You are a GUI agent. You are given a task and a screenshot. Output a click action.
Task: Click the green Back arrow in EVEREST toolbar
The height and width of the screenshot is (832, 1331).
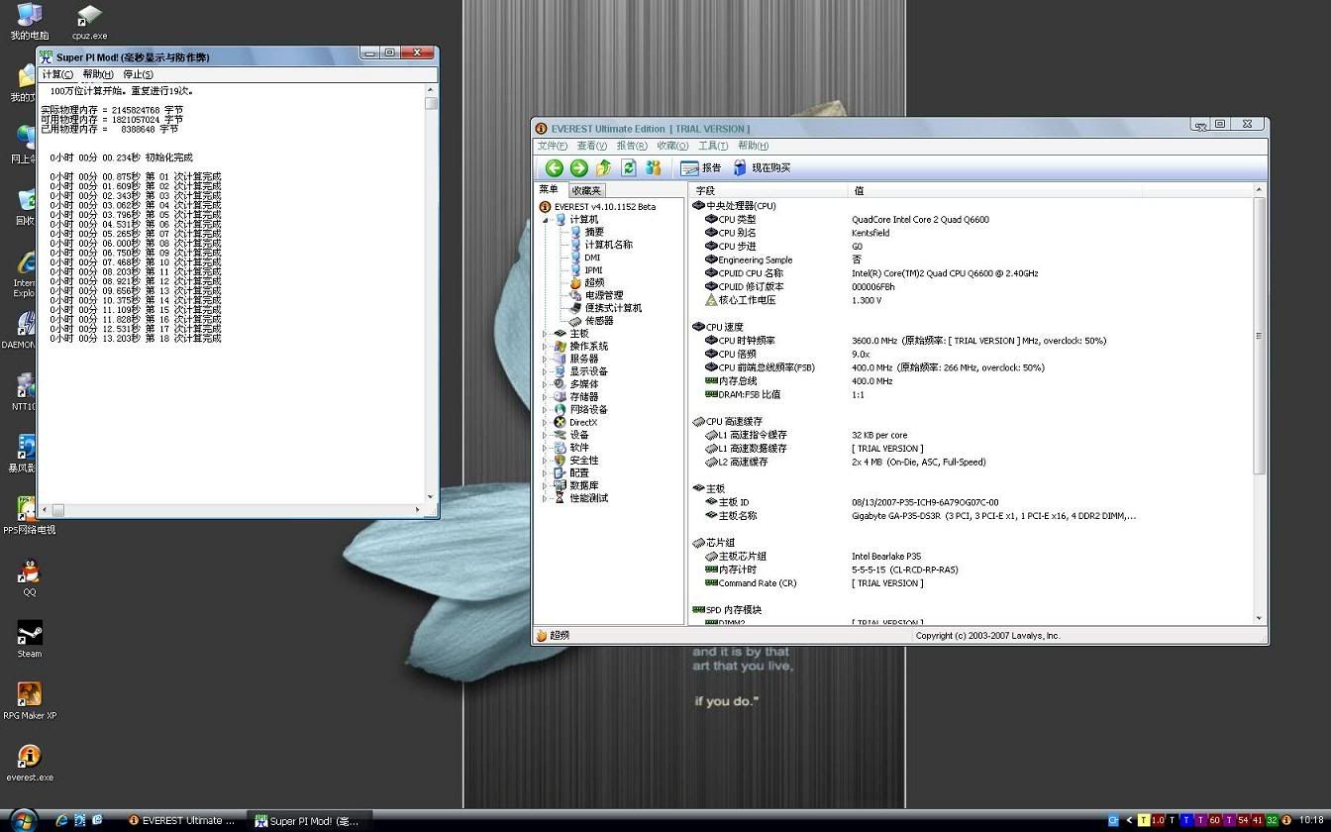[x=554, y=168]
